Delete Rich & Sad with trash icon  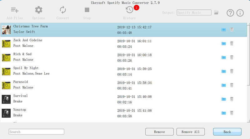click(232, 57)
